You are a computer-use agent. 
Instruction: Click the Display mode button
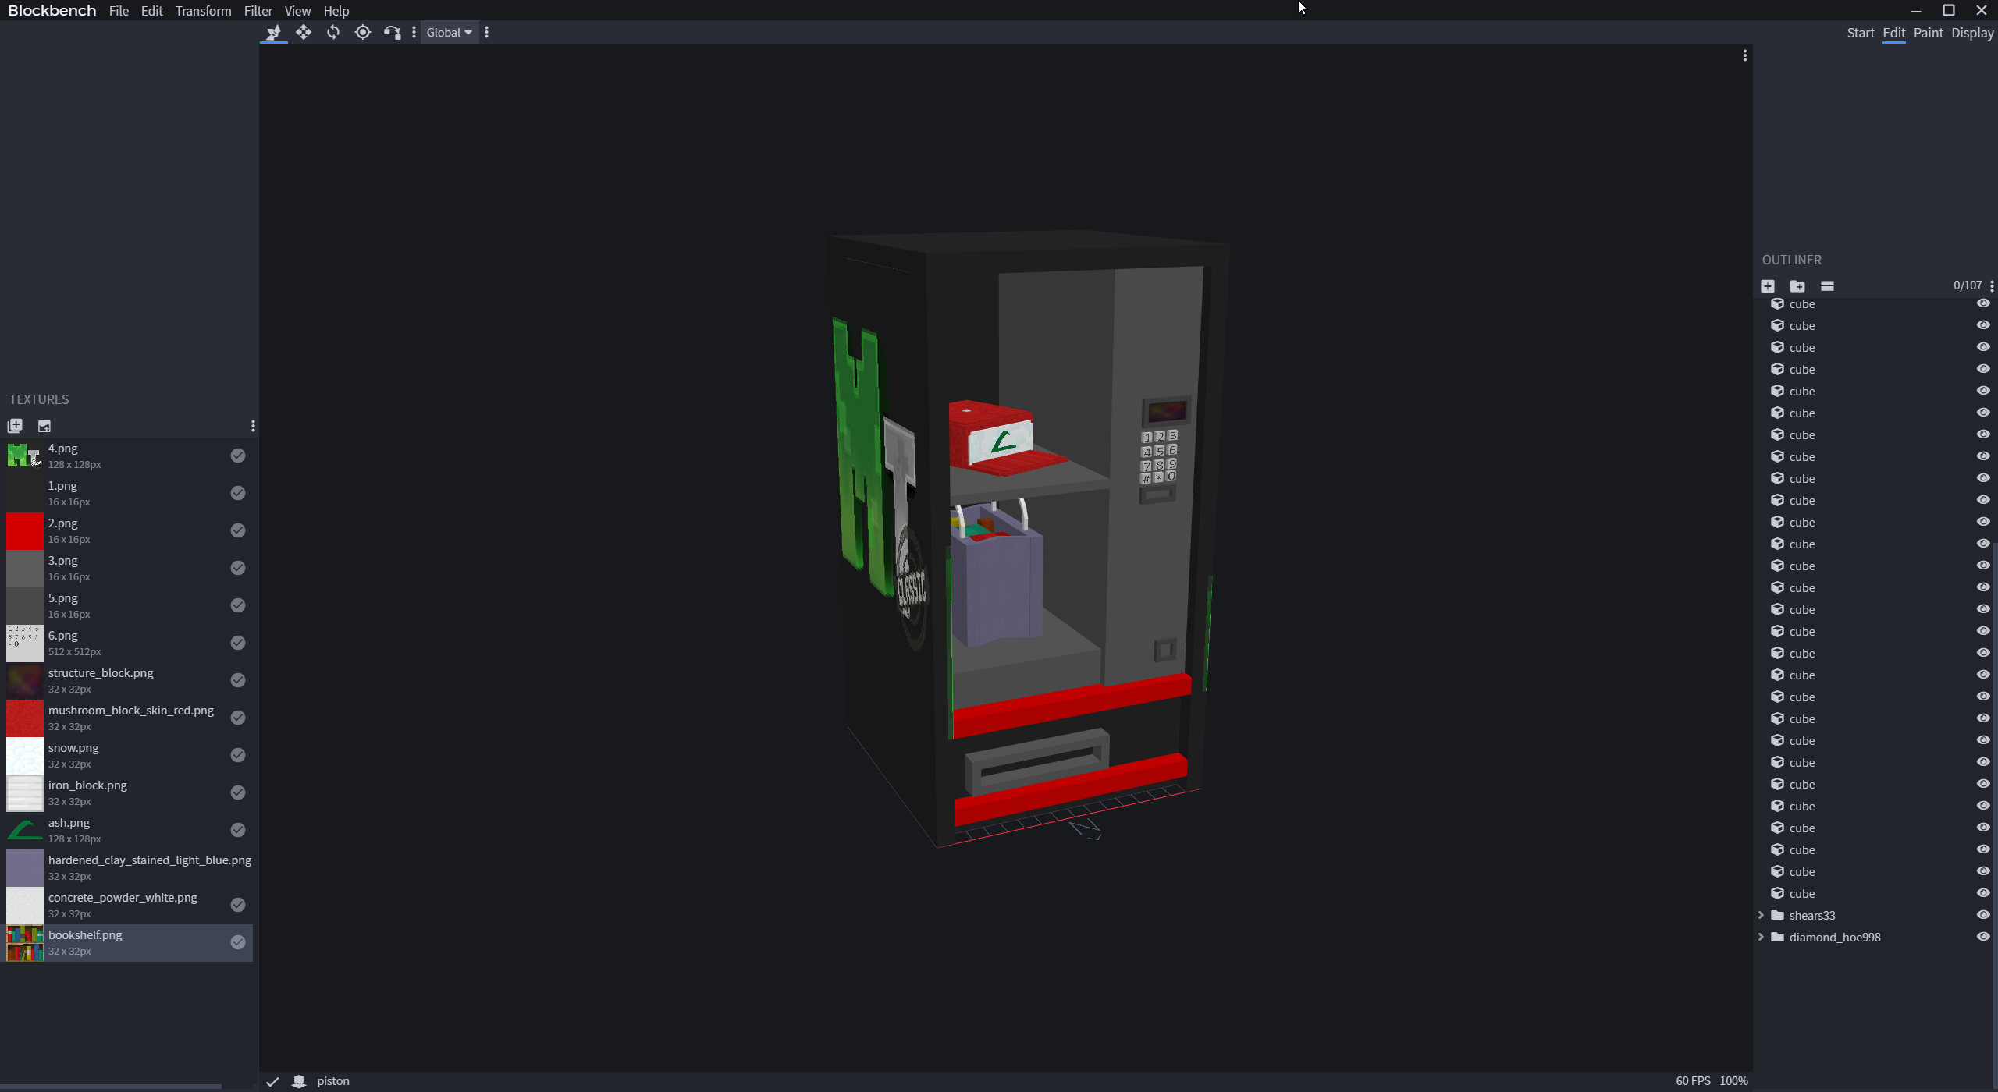(x=1972, y=33)
